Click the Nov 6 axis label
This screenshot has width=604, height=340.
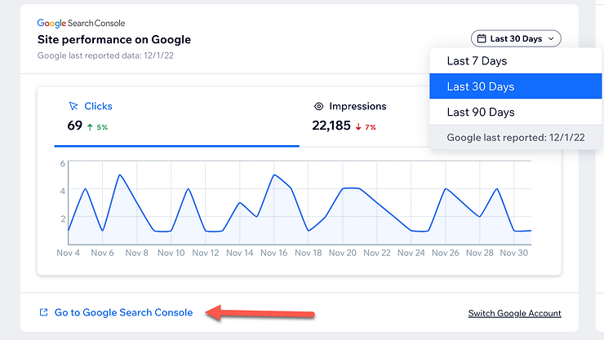103,253
